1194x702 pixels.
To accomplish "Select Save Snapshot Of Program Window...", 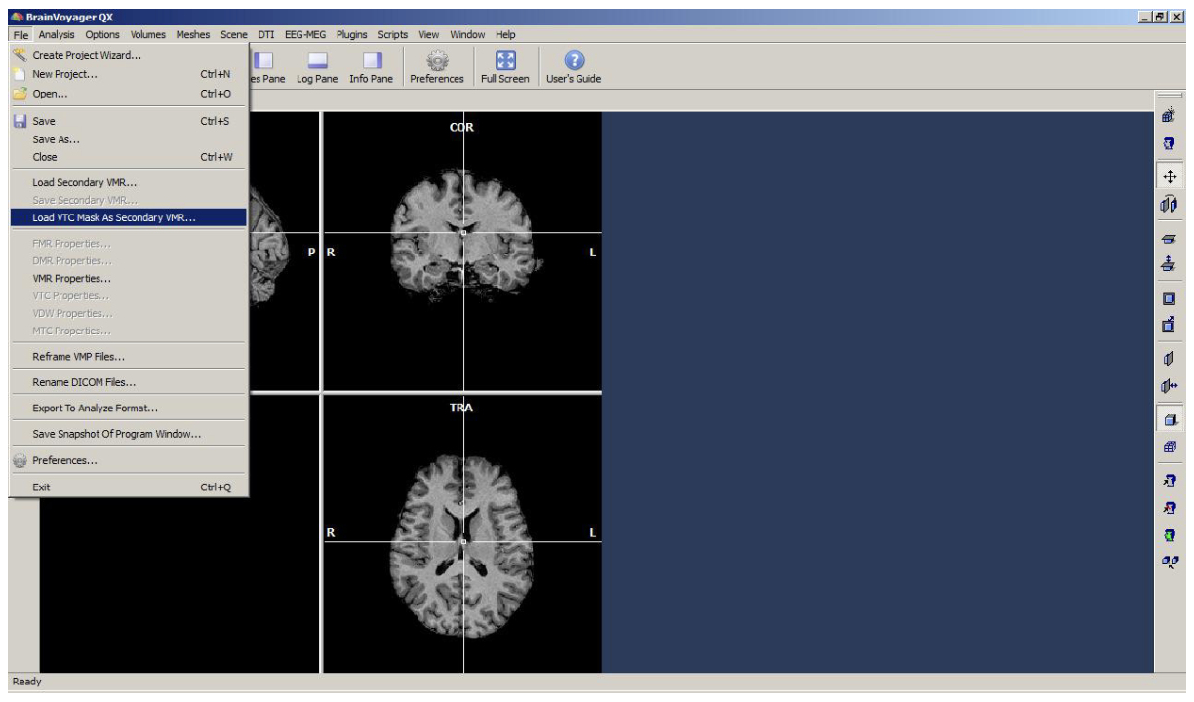I will [129, 434].
